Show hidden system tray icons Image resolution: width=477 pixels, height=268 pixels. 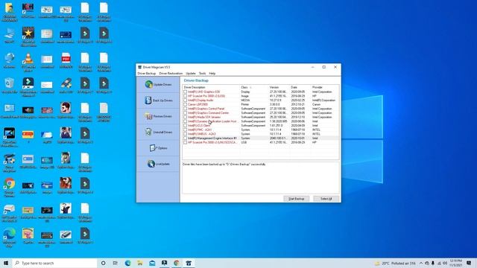421,263
